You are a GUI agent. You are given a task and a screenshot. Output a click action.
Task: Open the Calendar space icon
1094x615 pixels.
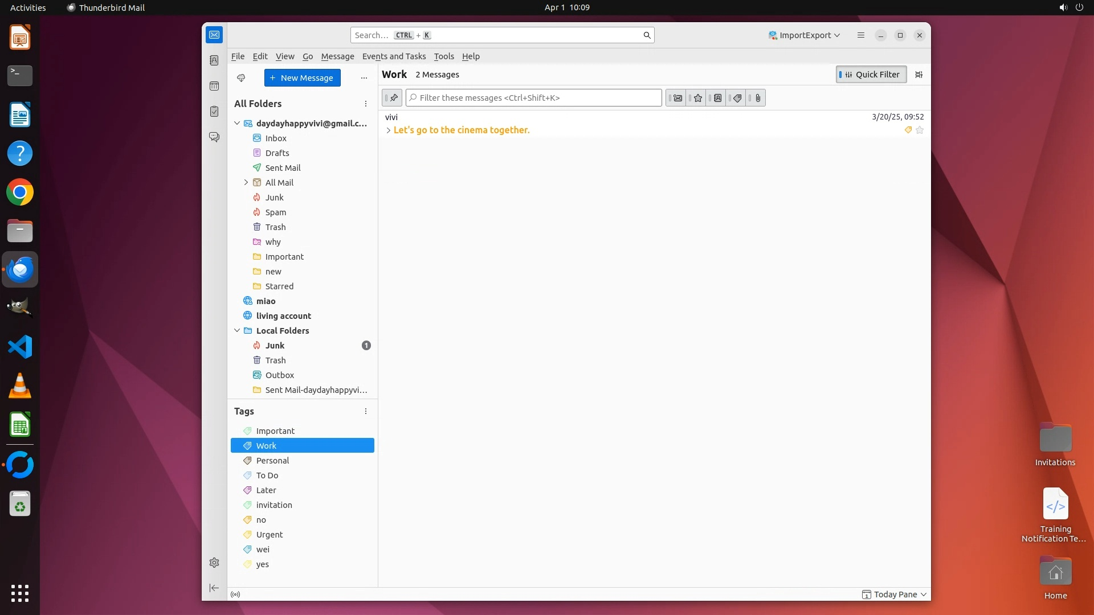pos(214,86)
